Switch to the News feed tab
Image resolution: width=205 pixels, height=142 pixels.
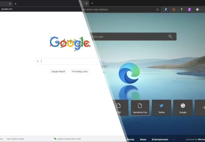click(143, 140)
